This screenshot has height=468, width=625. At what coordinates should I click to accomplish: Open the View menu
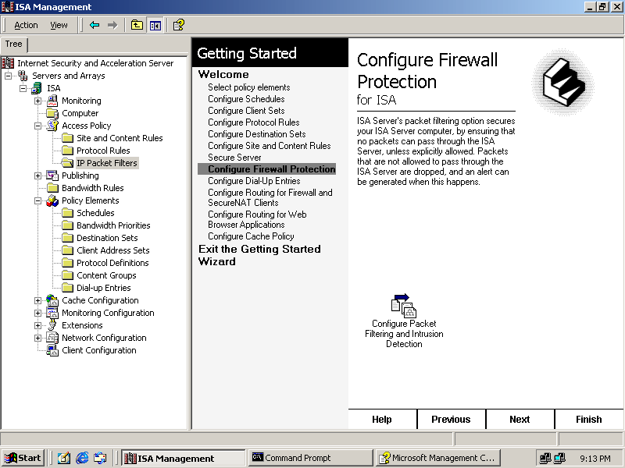click(x=59, y=25)
